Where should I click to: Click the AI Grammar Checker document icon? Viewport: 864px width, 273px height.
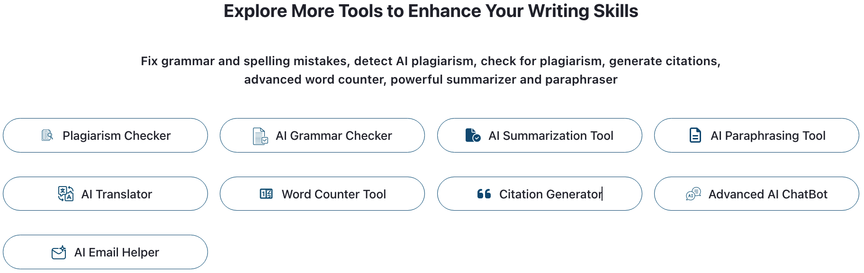click(x=260, y=136)
